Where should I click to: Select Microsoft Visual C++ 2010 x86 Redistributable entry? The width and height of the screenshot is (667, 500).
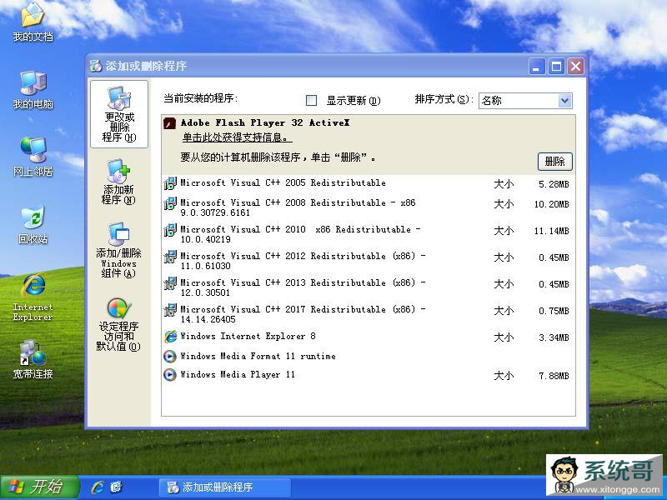point(369,234)
